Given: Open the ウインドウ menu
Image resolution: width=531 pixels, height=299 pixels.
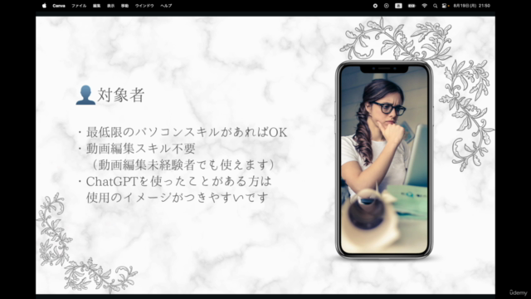Looking at the screenshot, I should coord(144,6).
